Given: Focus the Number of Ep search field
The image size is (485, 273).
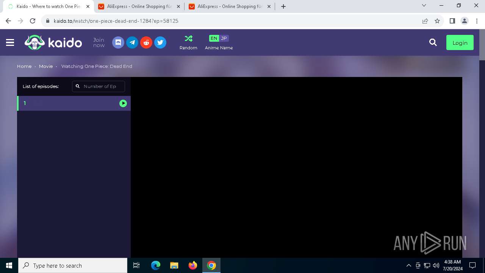Looking at the screenshot, I should tap(99, 86).
